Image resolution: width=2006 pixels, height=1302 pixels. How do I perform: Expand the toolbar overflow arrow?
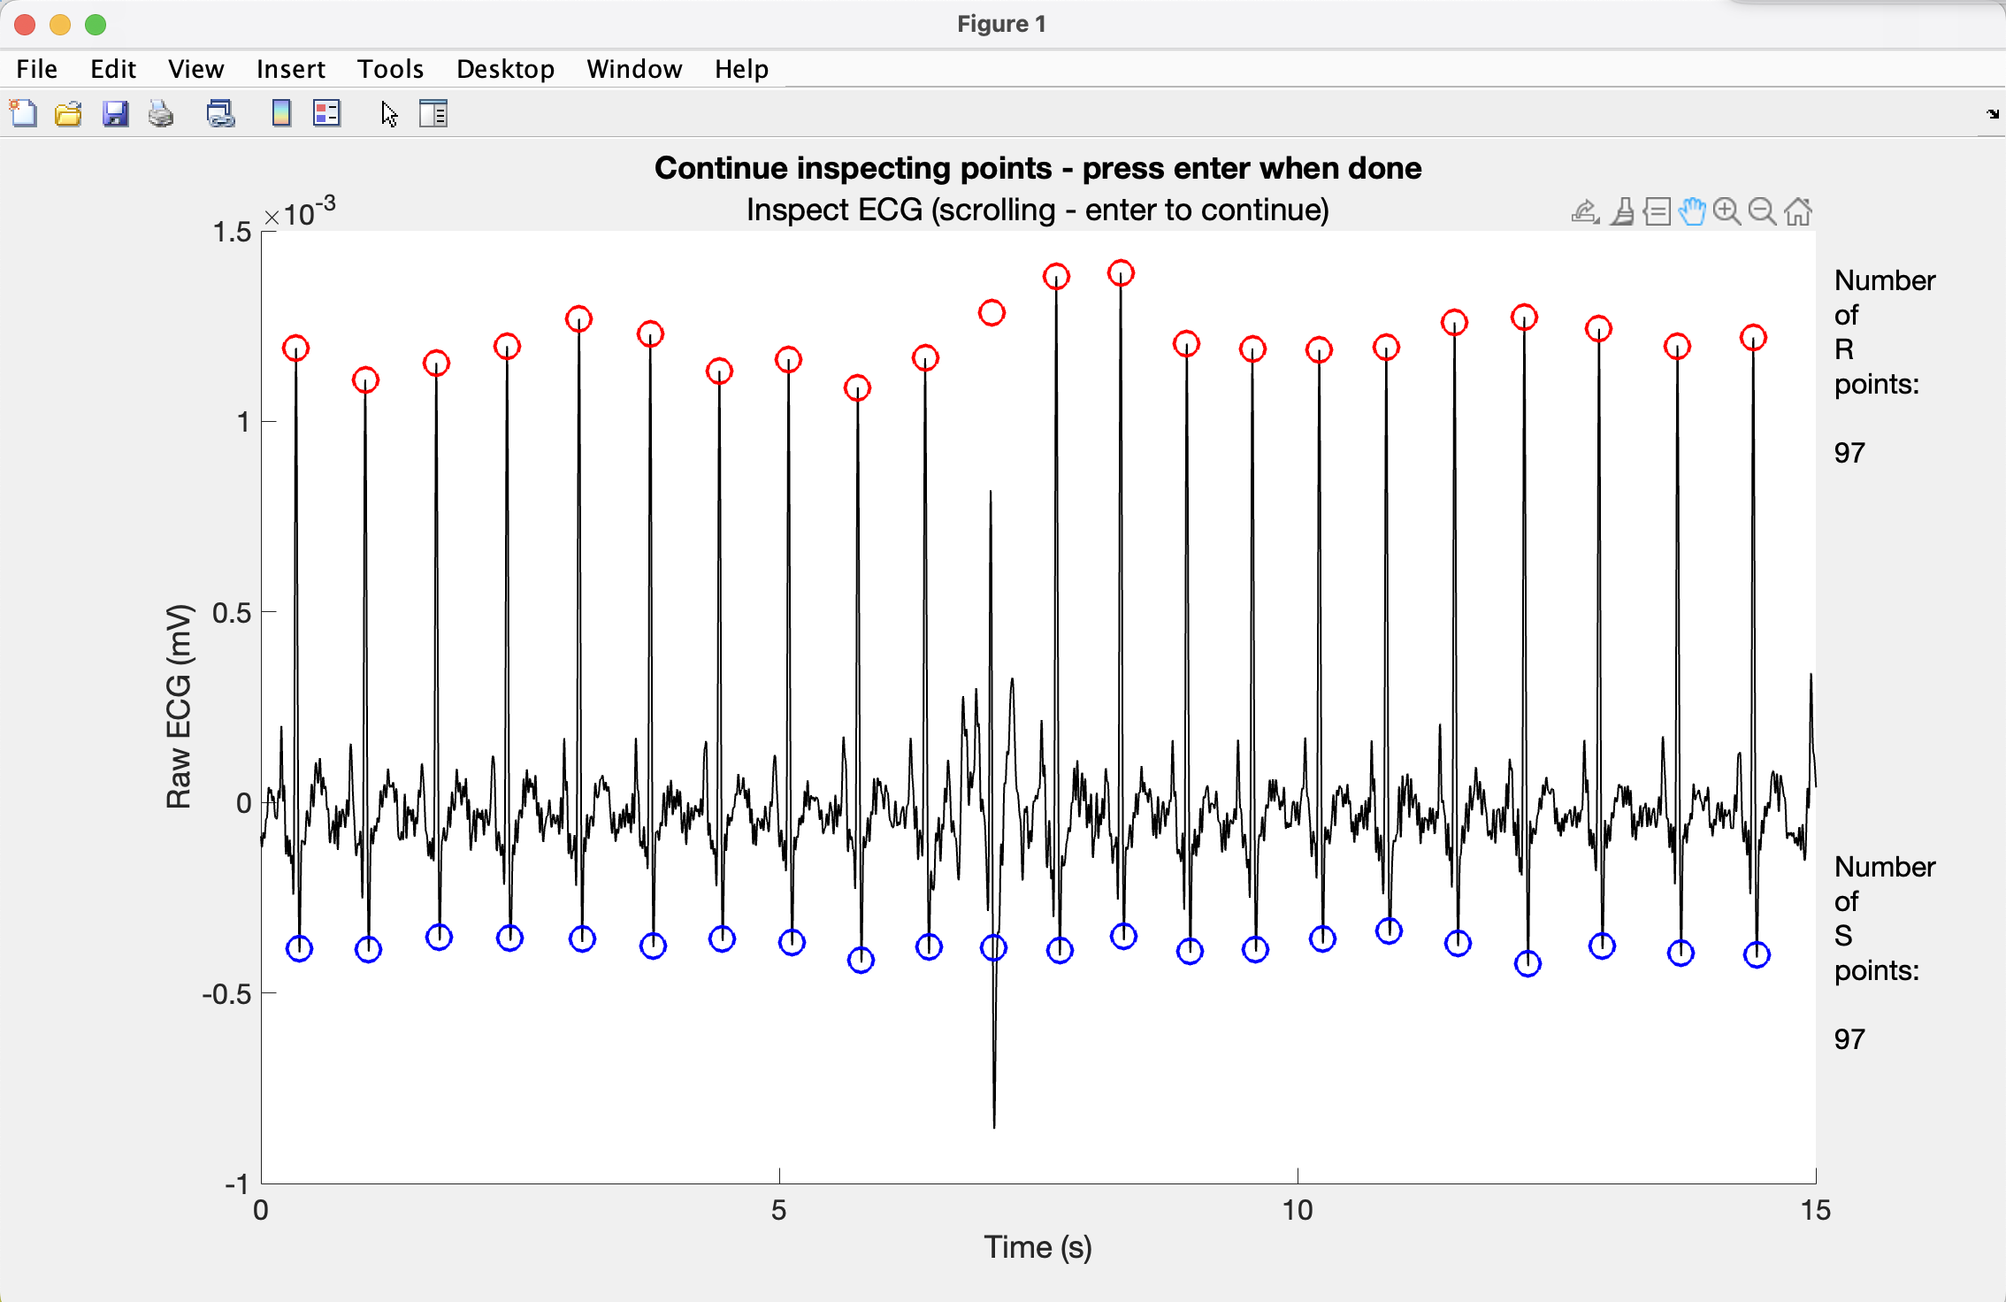click(1992, 114)
